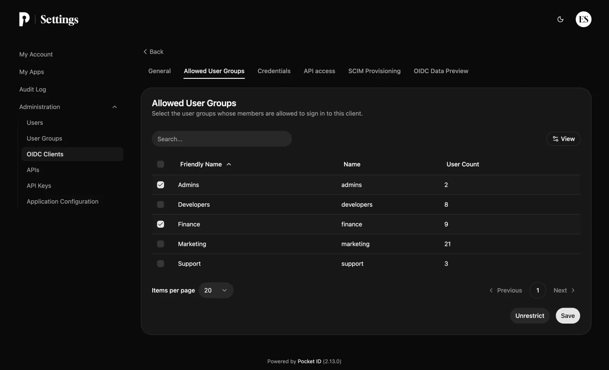Image resolution: width=609 pixels, height=370 pixels.
Task: Open the View options button
Action: pos(563,139)
